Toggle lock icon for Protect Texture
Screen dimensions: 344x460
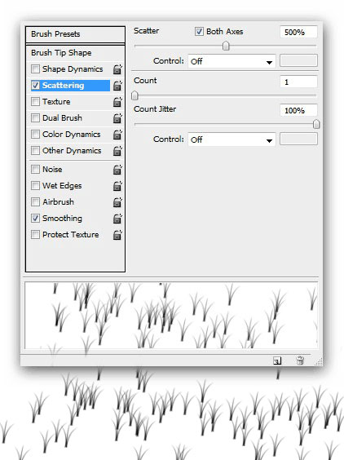[117, 235]
